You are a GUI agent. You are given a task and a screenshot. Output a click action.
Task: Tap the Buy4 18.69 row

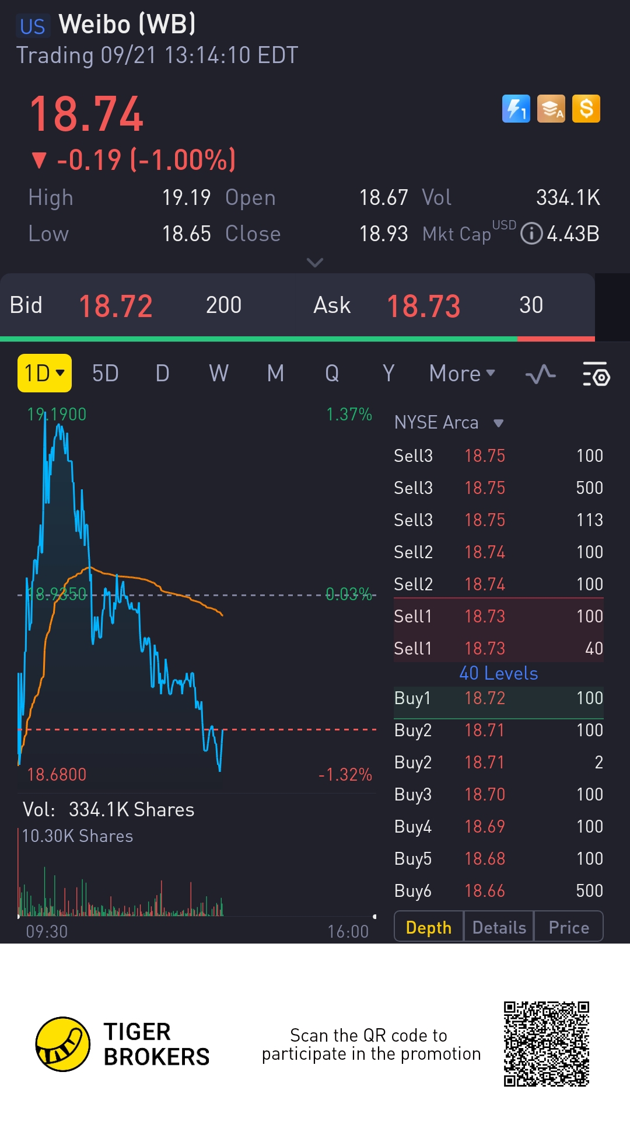tap(499, 826)
